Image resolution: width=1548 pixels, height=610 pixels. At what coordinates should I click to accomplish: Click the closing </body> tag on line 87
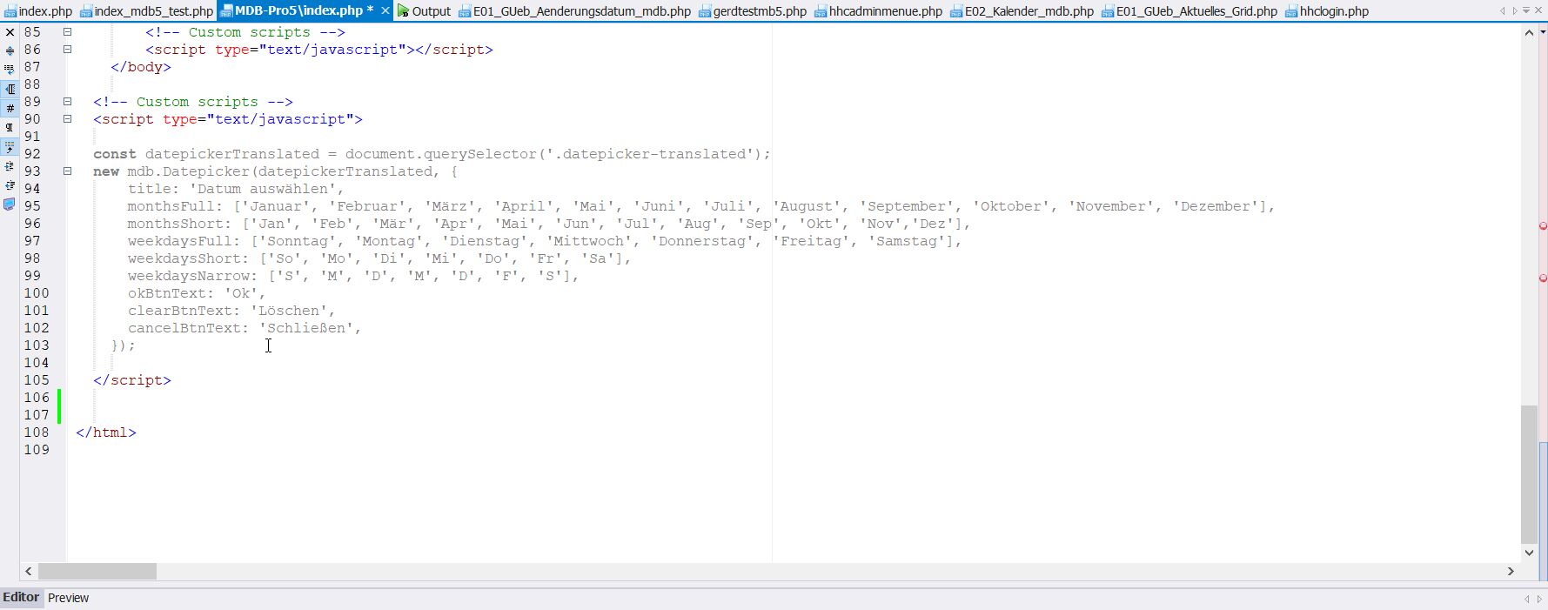(x=141, y=67)
